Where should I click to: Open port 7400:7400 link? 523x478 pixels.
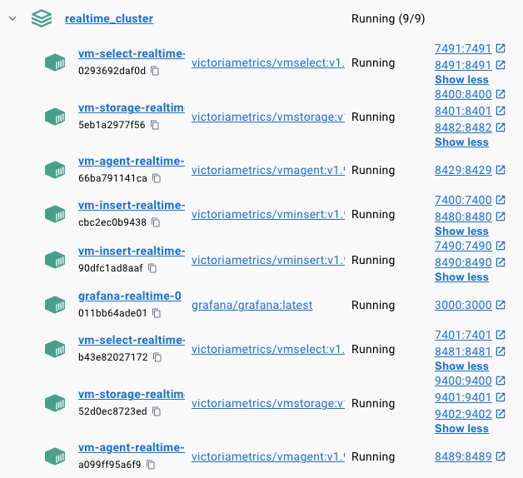point(463,200)
